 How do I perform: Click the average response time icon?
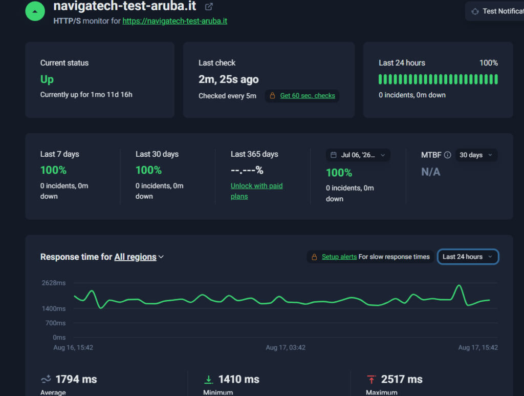point(46,379)
